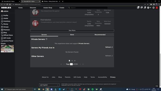Viewport: 161px width, 91px height.
Task: Open the Robux balance showing 14
Action: [x=149, y=8]
